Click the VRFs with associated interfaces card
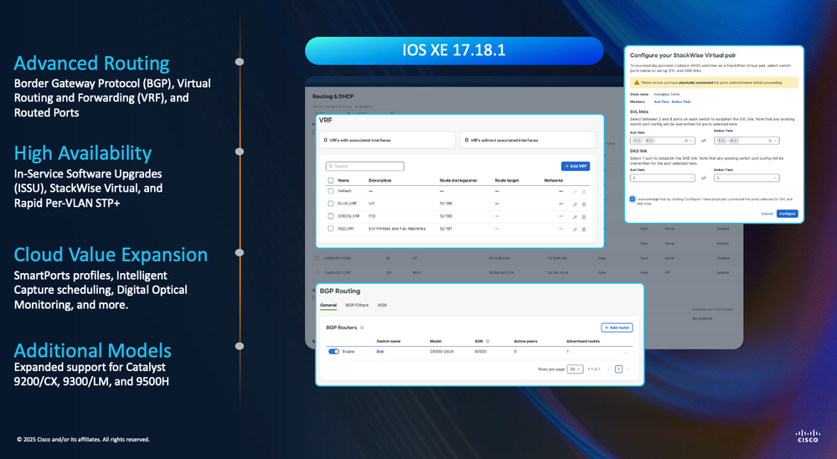The height and width of the screenshot is (459, 837). tap(387, 141)
